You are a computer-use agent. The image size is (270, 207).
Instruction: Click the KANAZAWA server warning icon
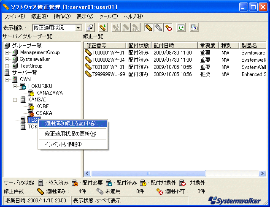(x=31, y=93)
